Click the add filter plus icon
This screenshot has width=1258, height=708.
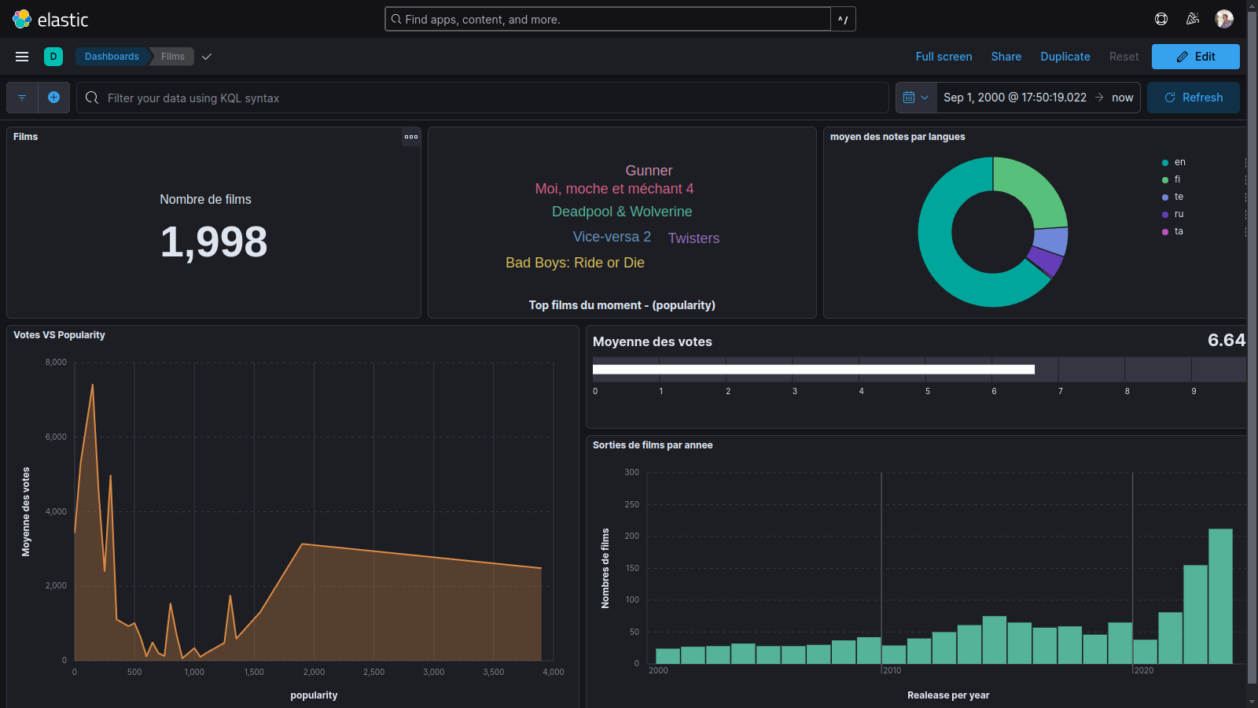click(53, 98)
